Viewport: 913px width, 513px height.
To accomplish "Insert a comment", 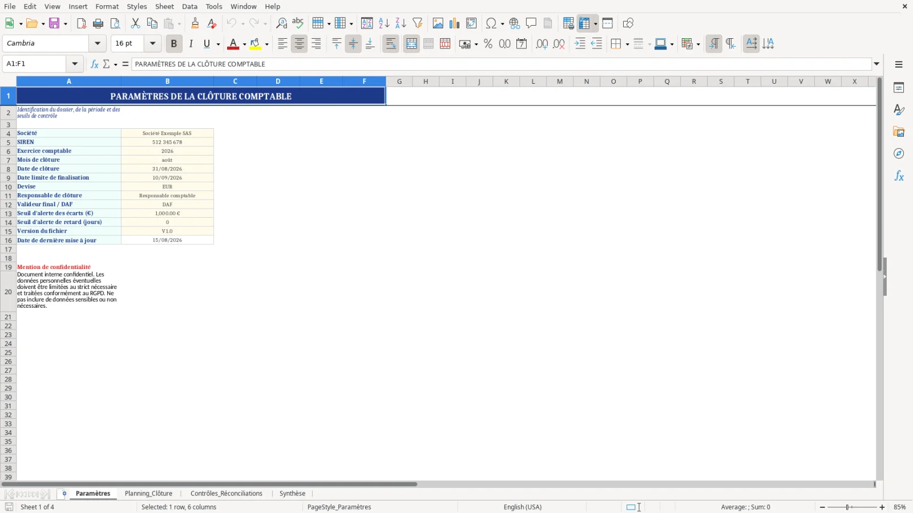I will pyautogui.click(x=531, y=23).
